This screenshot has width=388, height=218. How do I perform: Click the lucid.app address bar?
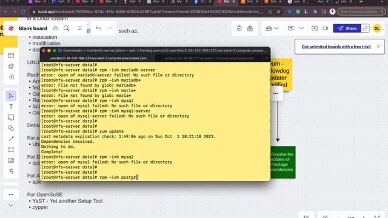[151, 12]
